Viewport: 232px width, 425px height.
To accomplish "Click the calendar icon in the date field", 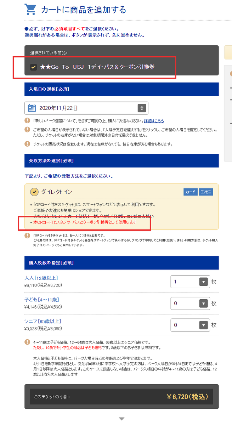I will click(32, 108).
